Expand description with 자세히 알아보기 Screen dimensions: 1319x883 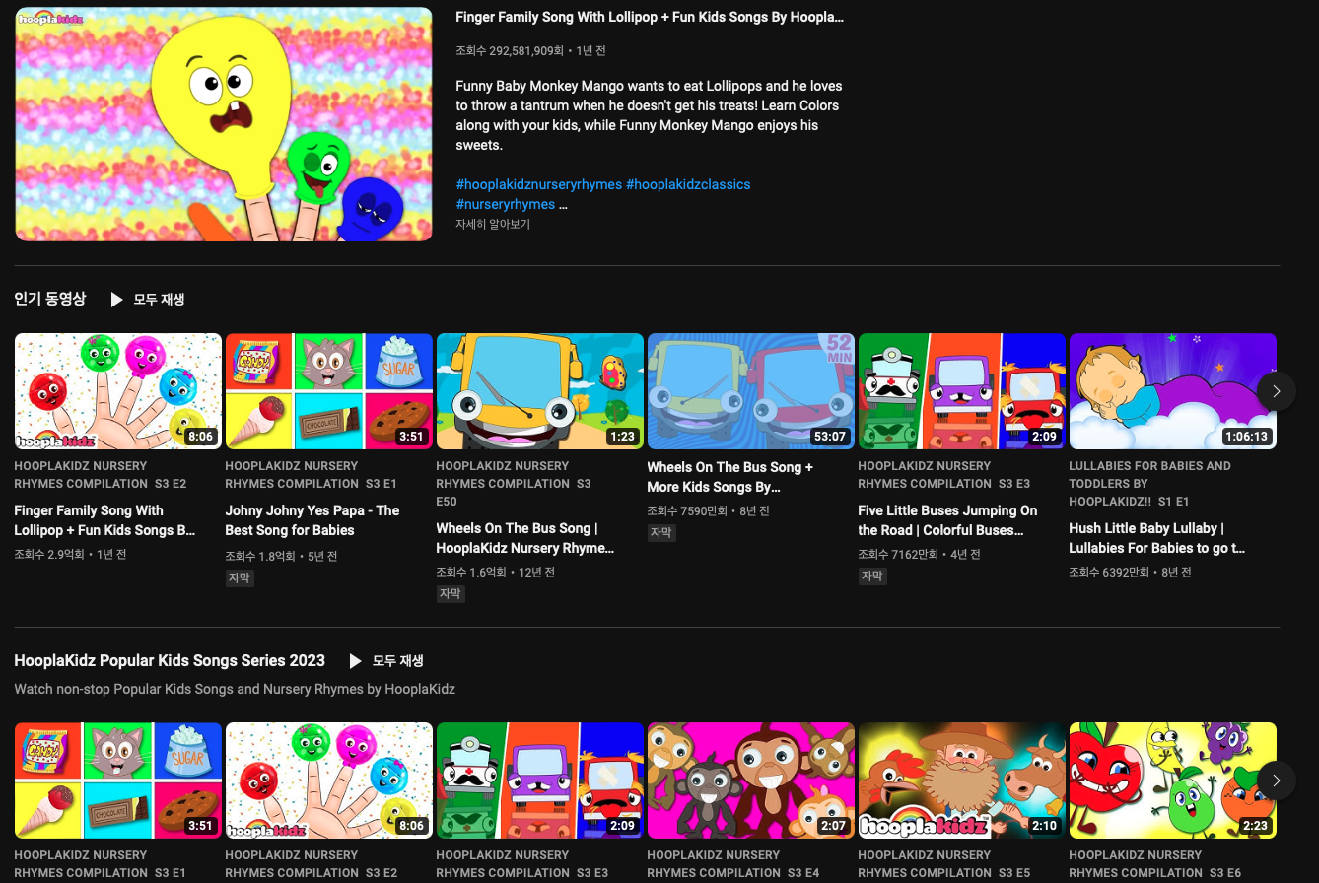(x=493, y=225)
